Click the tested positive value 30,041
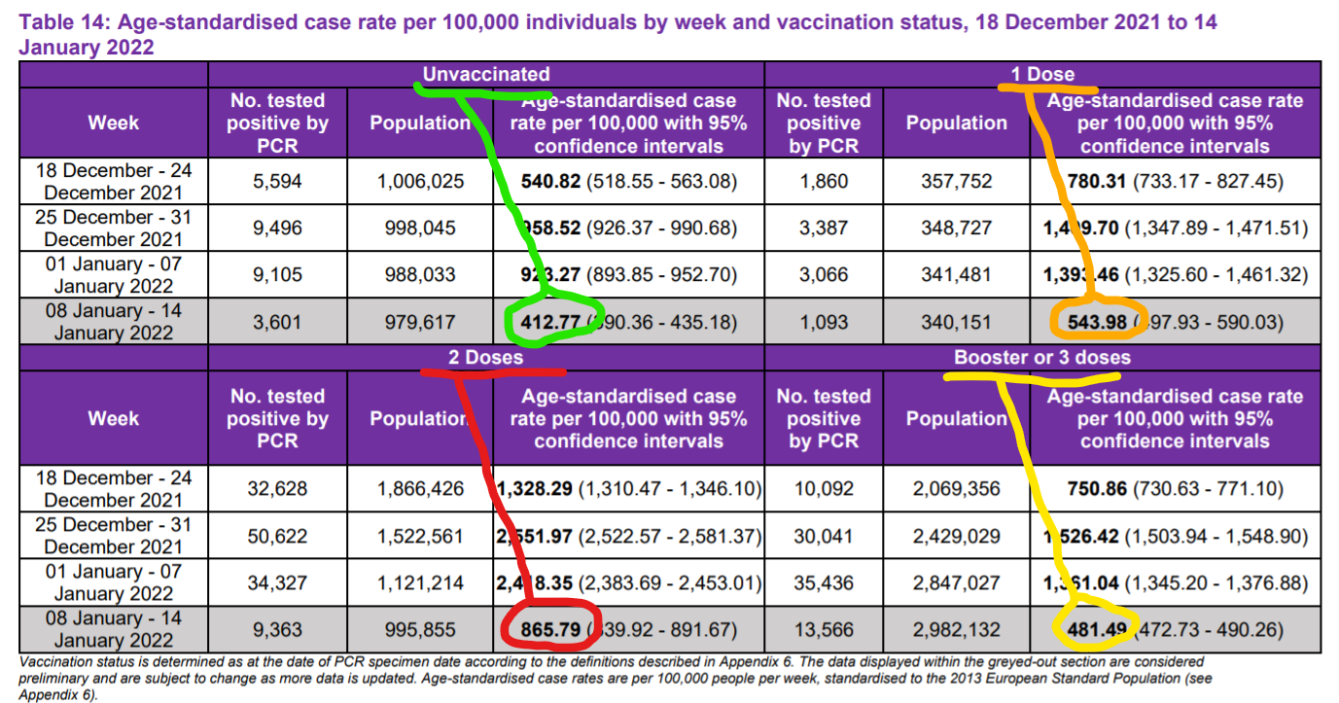 coord(824,536)
